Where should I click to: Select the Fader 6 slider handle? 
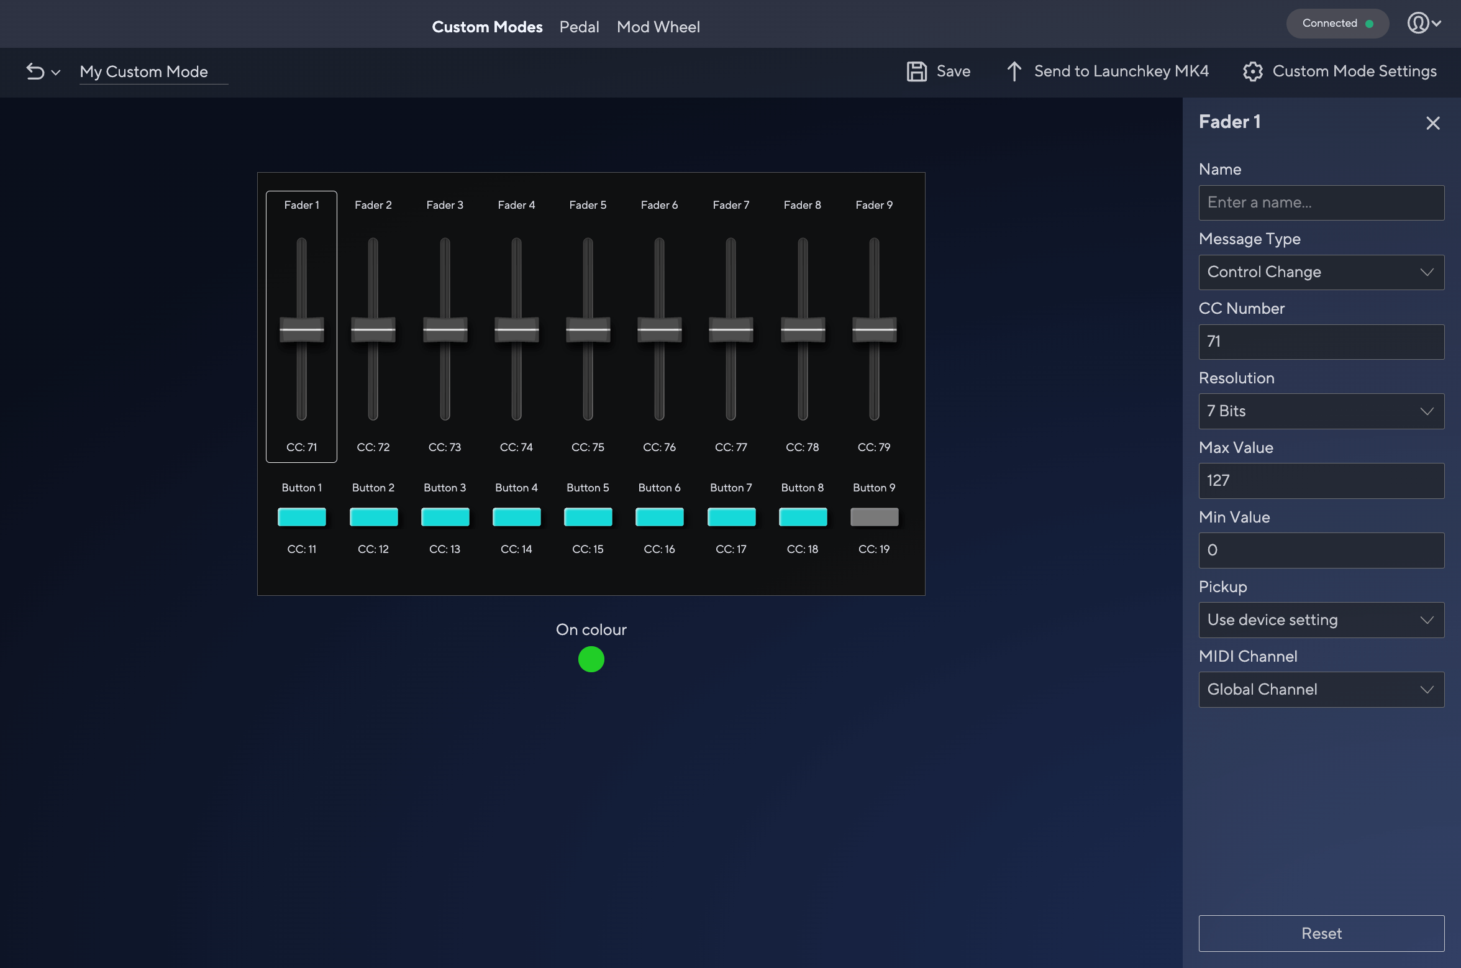coord(660,329)
